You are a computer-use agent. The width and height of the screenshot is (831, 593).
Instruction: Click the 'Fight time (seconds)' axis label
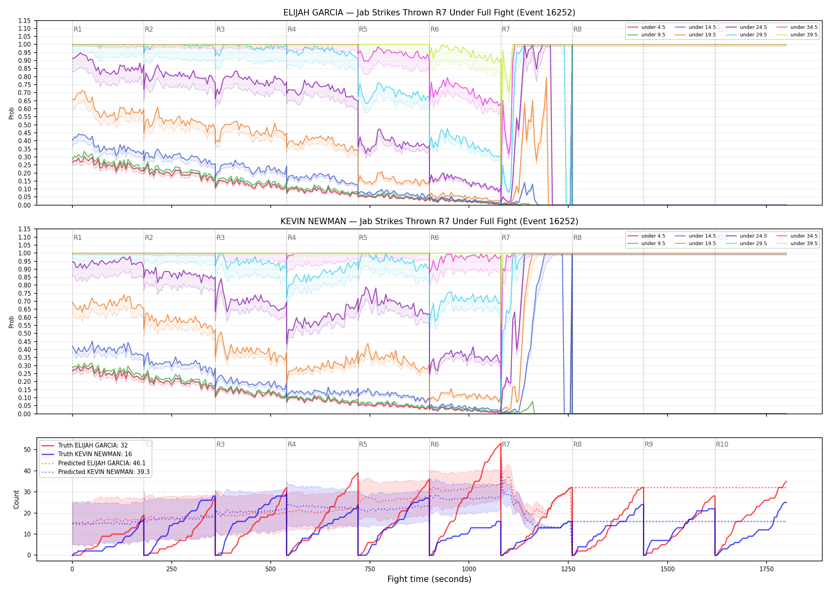(x=429, y=579)
